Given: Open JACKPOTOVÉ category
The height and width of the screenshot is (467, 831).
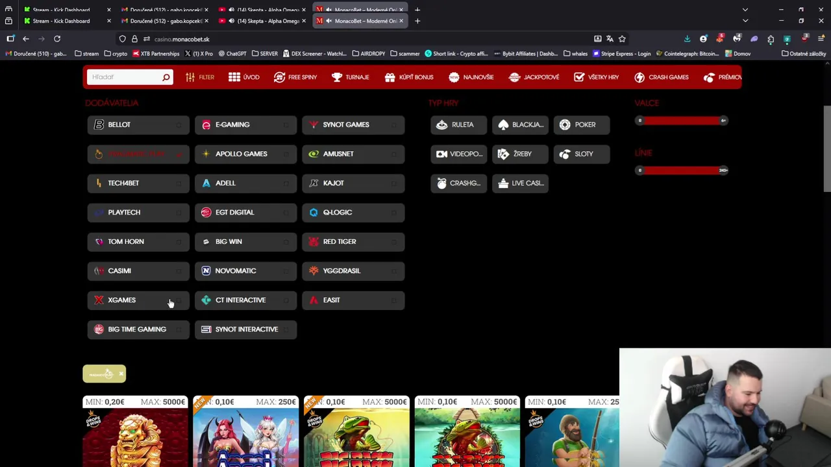Looking at the screenshot, I should [534, 77].
